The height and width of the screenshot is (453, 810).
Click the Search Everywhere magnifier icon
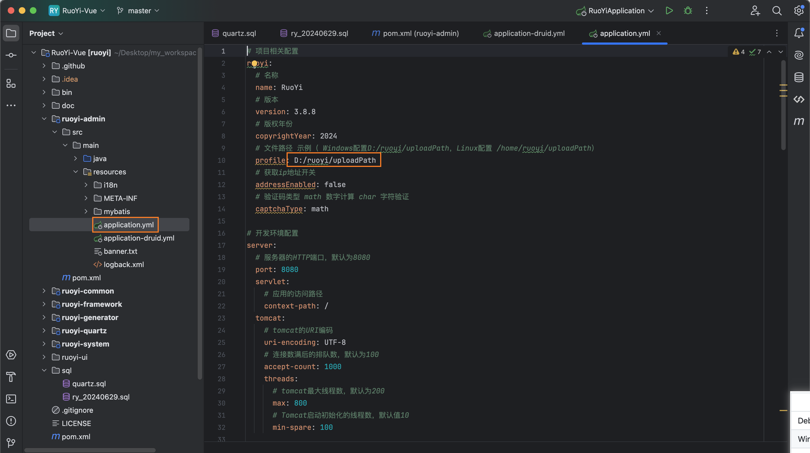point(777,11)
